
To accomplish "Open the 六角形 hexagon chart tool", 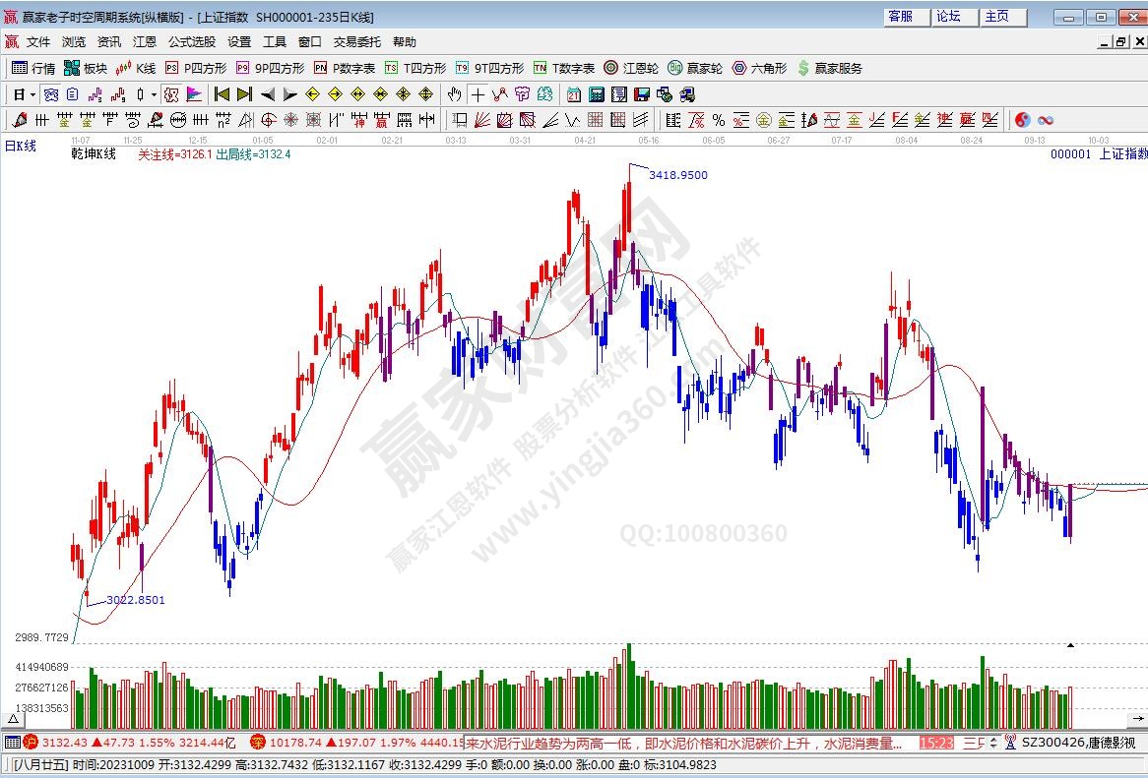I will pos(758,68).
